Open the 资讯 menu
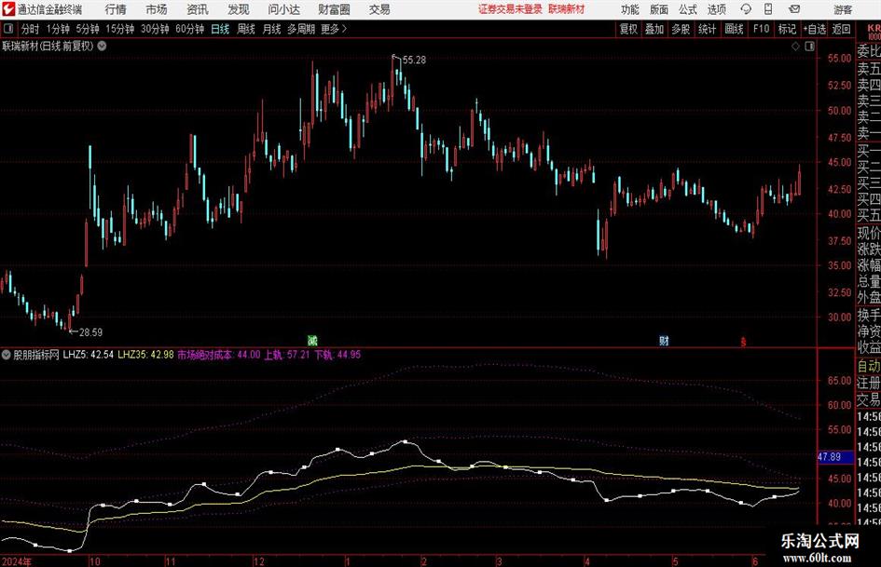881x567 pixels. 198,9
